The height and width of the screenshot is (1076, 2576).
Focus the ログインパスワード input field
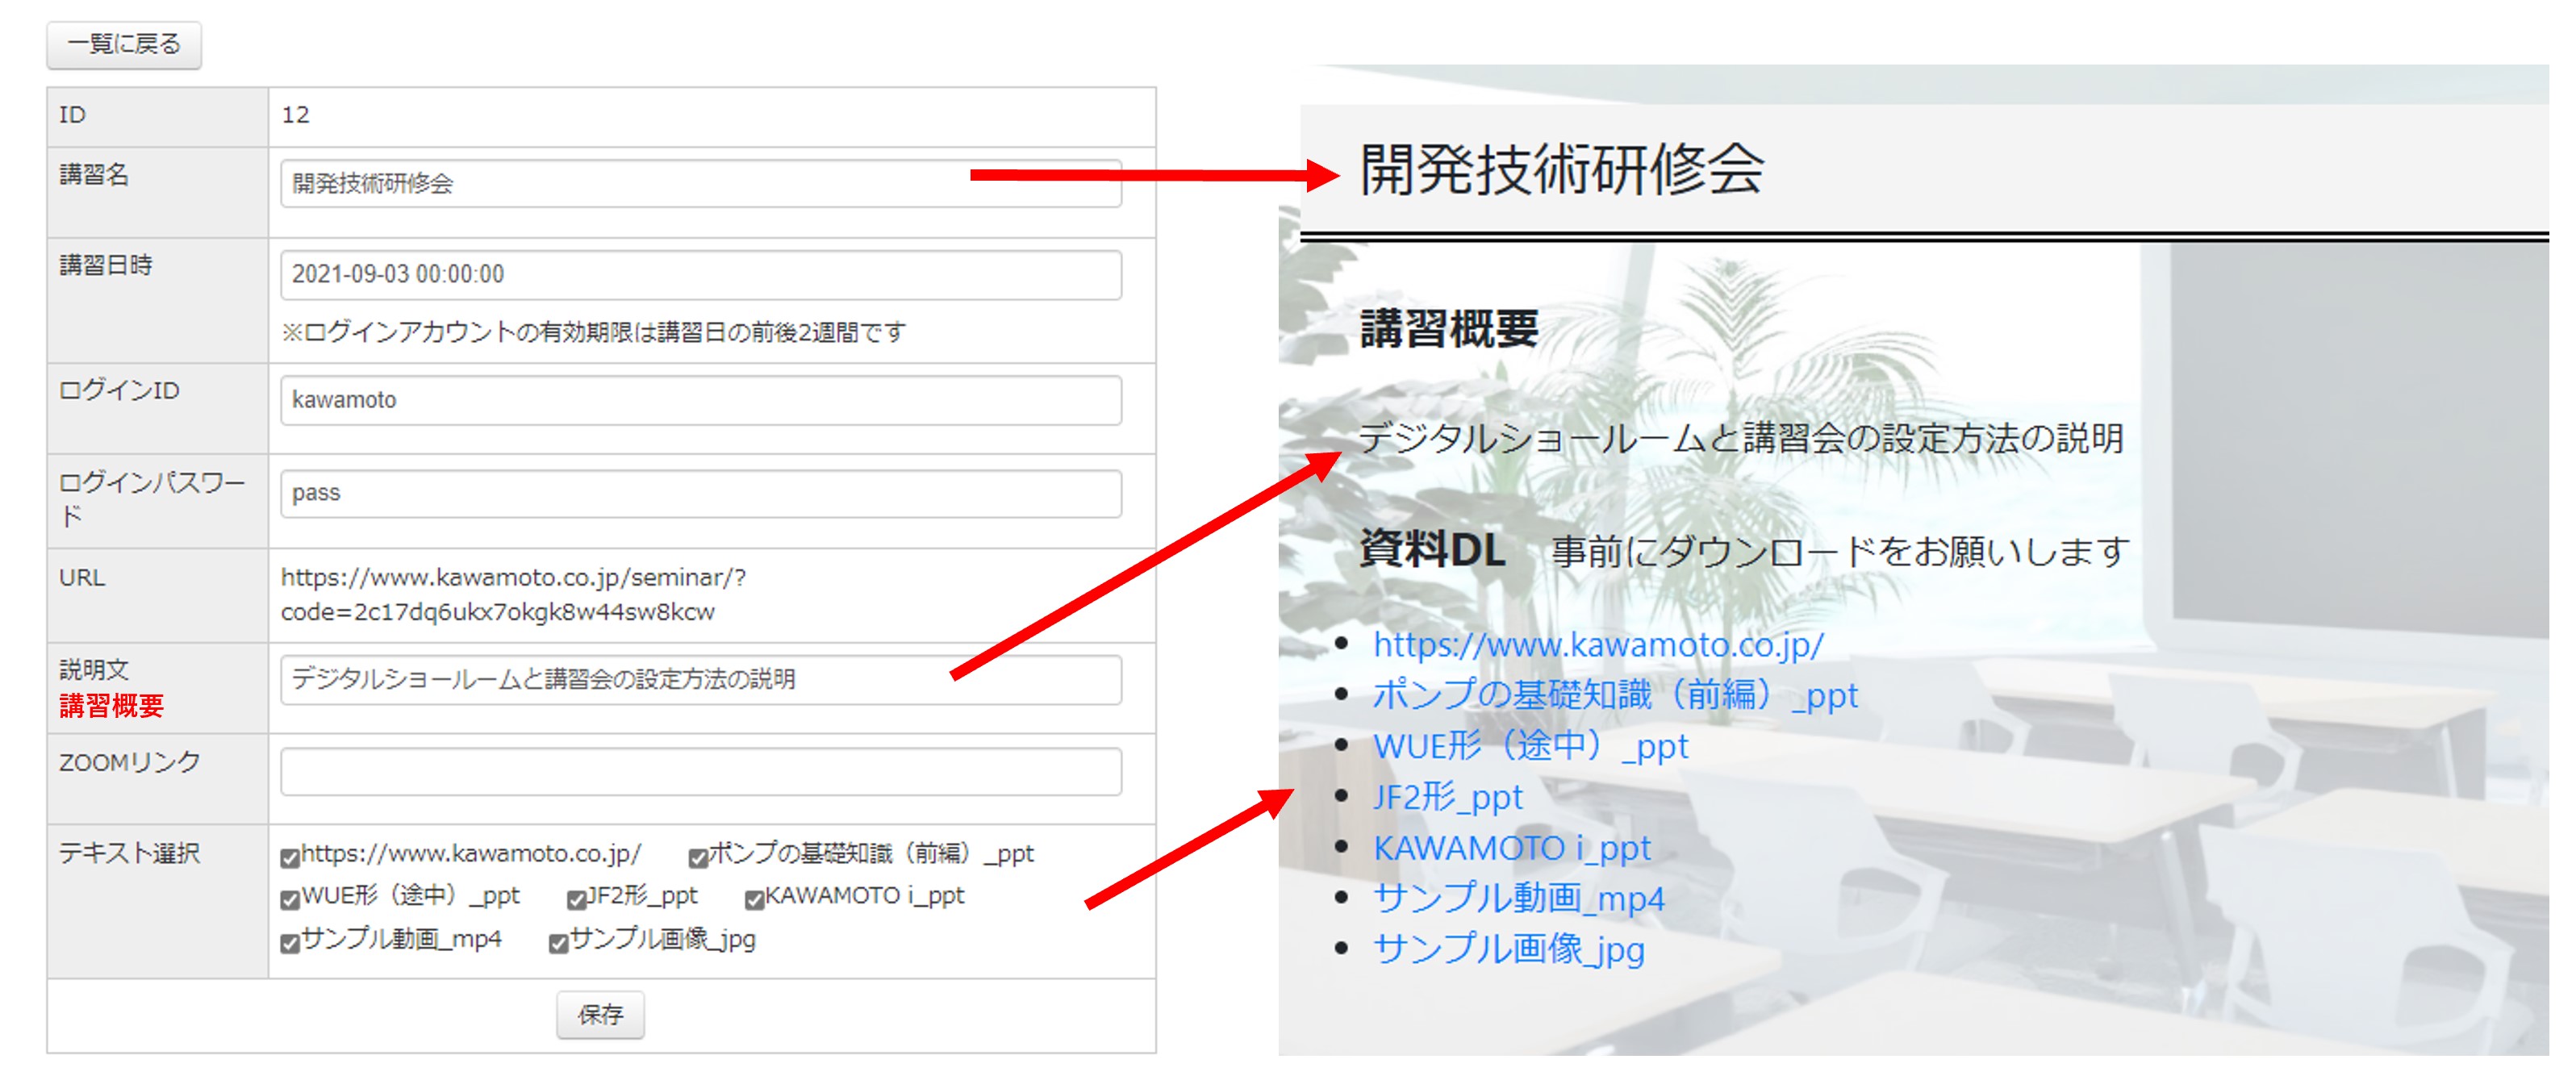click(x=700, y=493)
